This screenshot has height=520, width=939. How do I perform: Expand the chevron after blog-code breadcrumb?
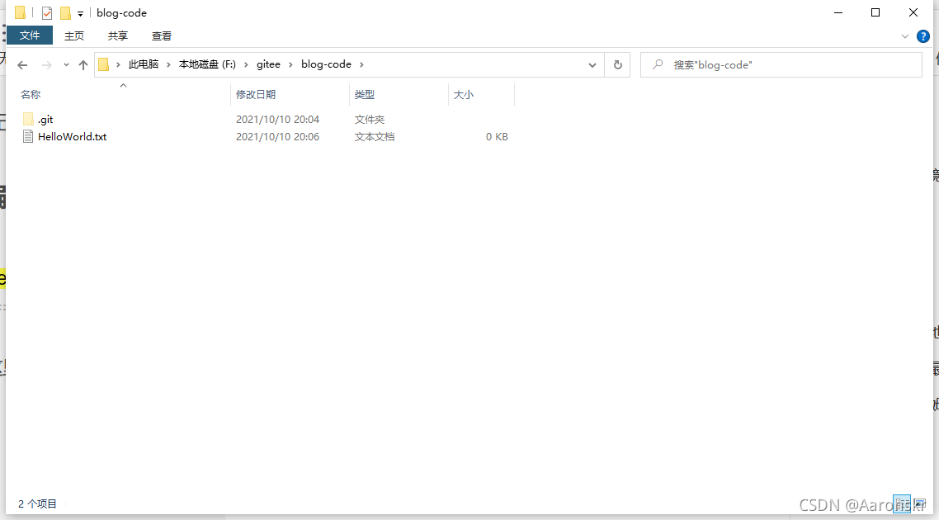click(361, 64)
